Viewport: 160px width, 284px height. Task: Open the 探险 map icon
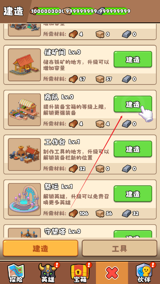pos(16,273)
